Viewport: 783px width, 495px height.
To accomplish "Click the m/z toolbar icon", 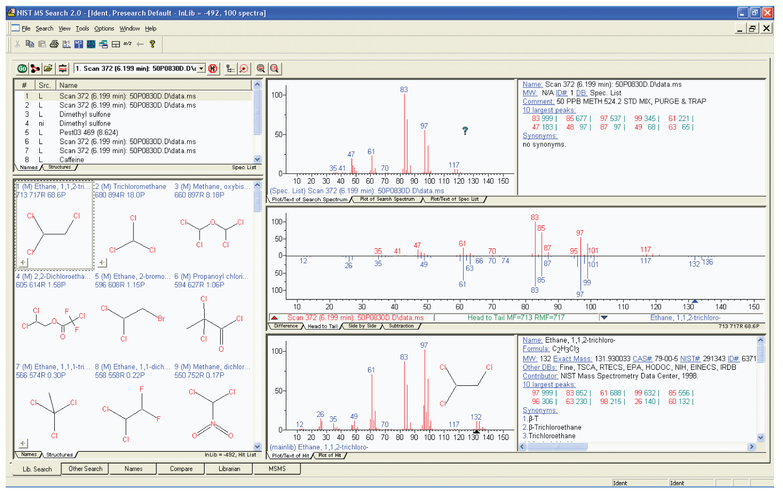I will click(128, 44).
